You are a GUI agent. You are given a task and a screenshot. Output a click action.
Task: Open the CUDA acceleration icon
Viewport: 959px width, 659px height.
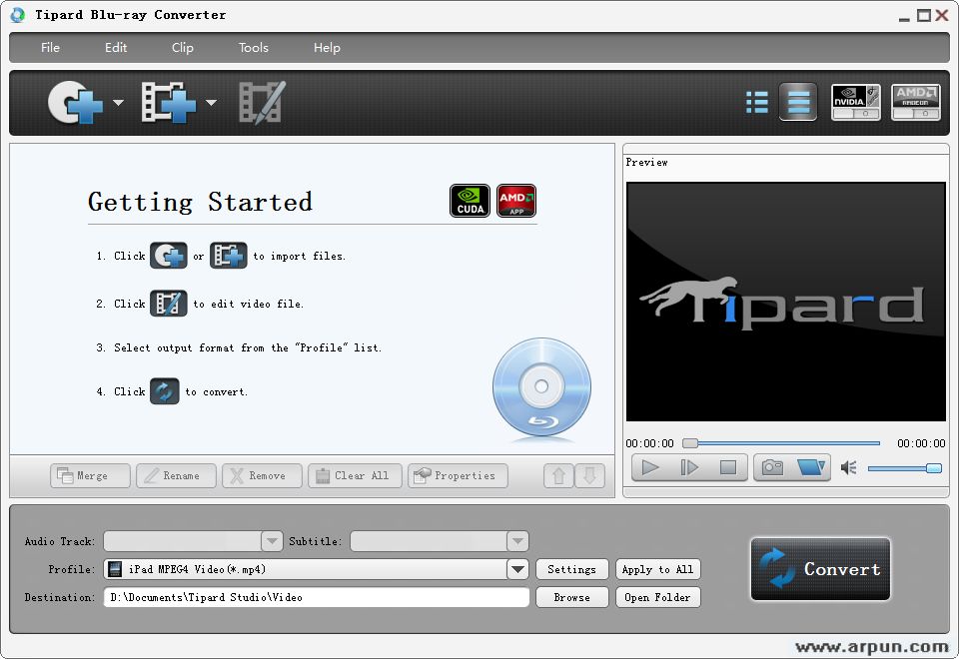(469, 200)
